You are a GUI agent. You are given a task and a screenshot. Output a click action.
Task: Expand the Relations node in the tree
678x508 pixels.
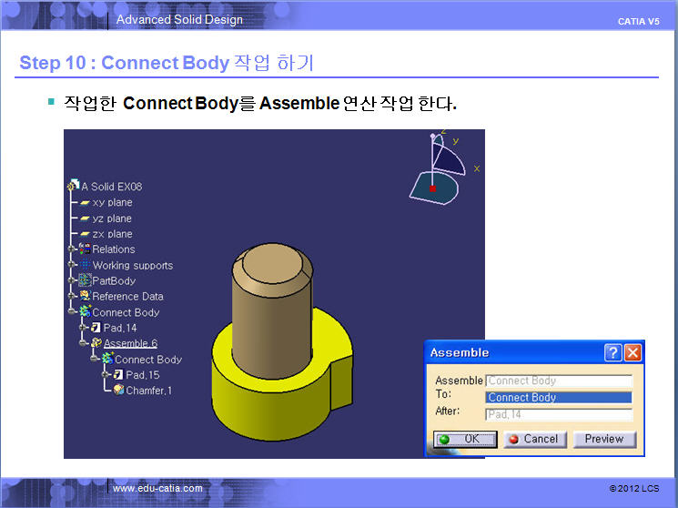72,249
